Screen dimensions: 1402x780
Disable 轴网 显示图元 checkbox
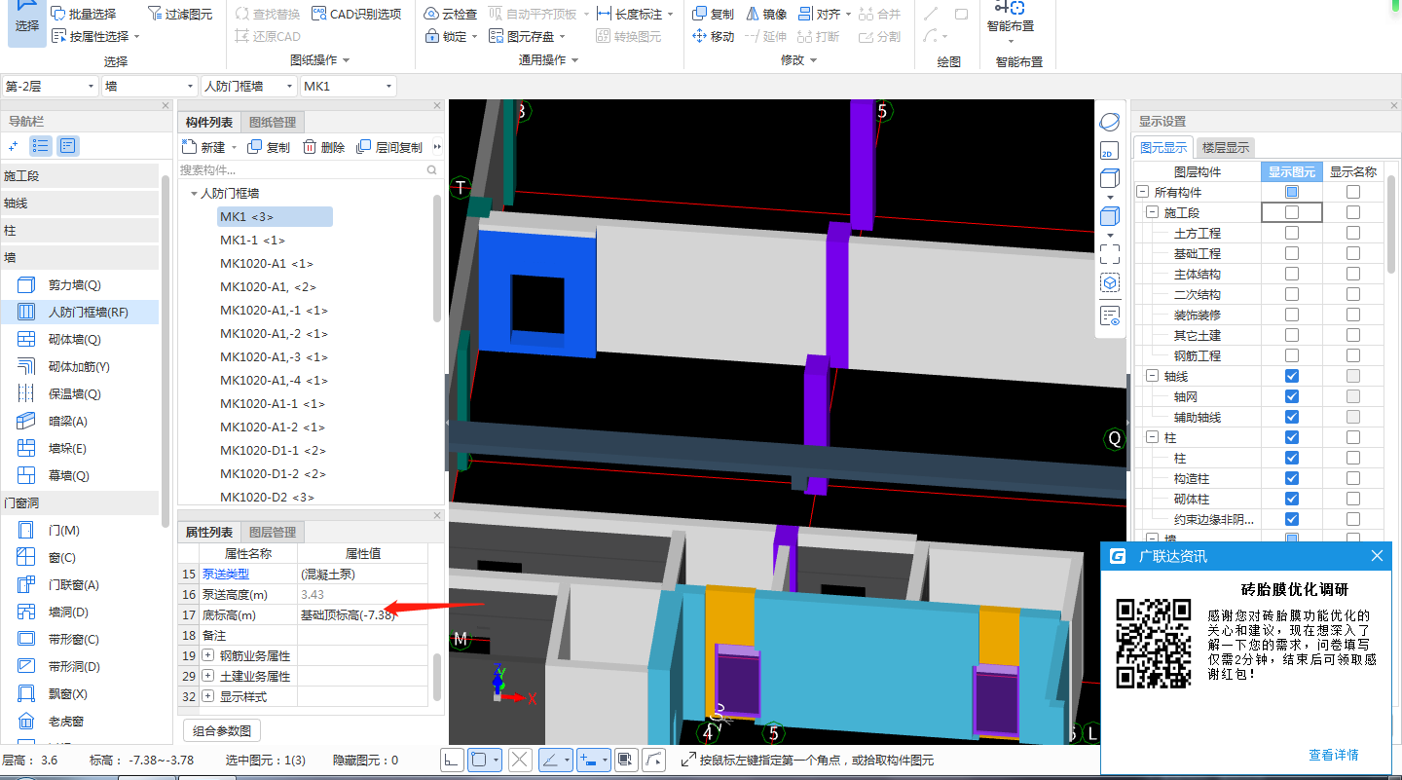pyautogui.click(x=1292, y=396)
